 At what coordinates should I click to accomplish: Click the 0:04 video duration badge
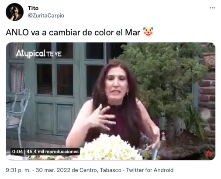point(17,151)
